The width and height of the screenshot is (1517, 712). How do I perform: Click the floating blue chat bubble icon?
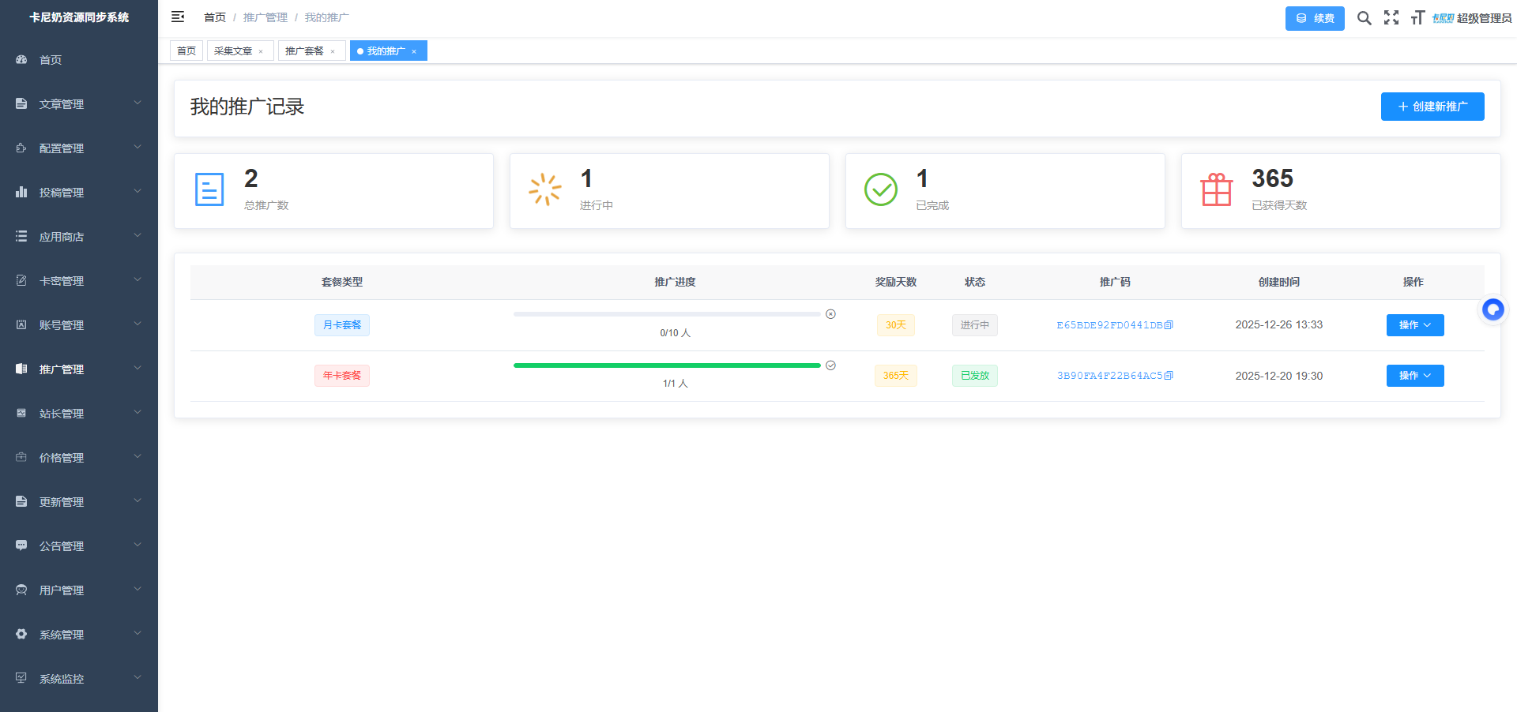(1493, 309)
